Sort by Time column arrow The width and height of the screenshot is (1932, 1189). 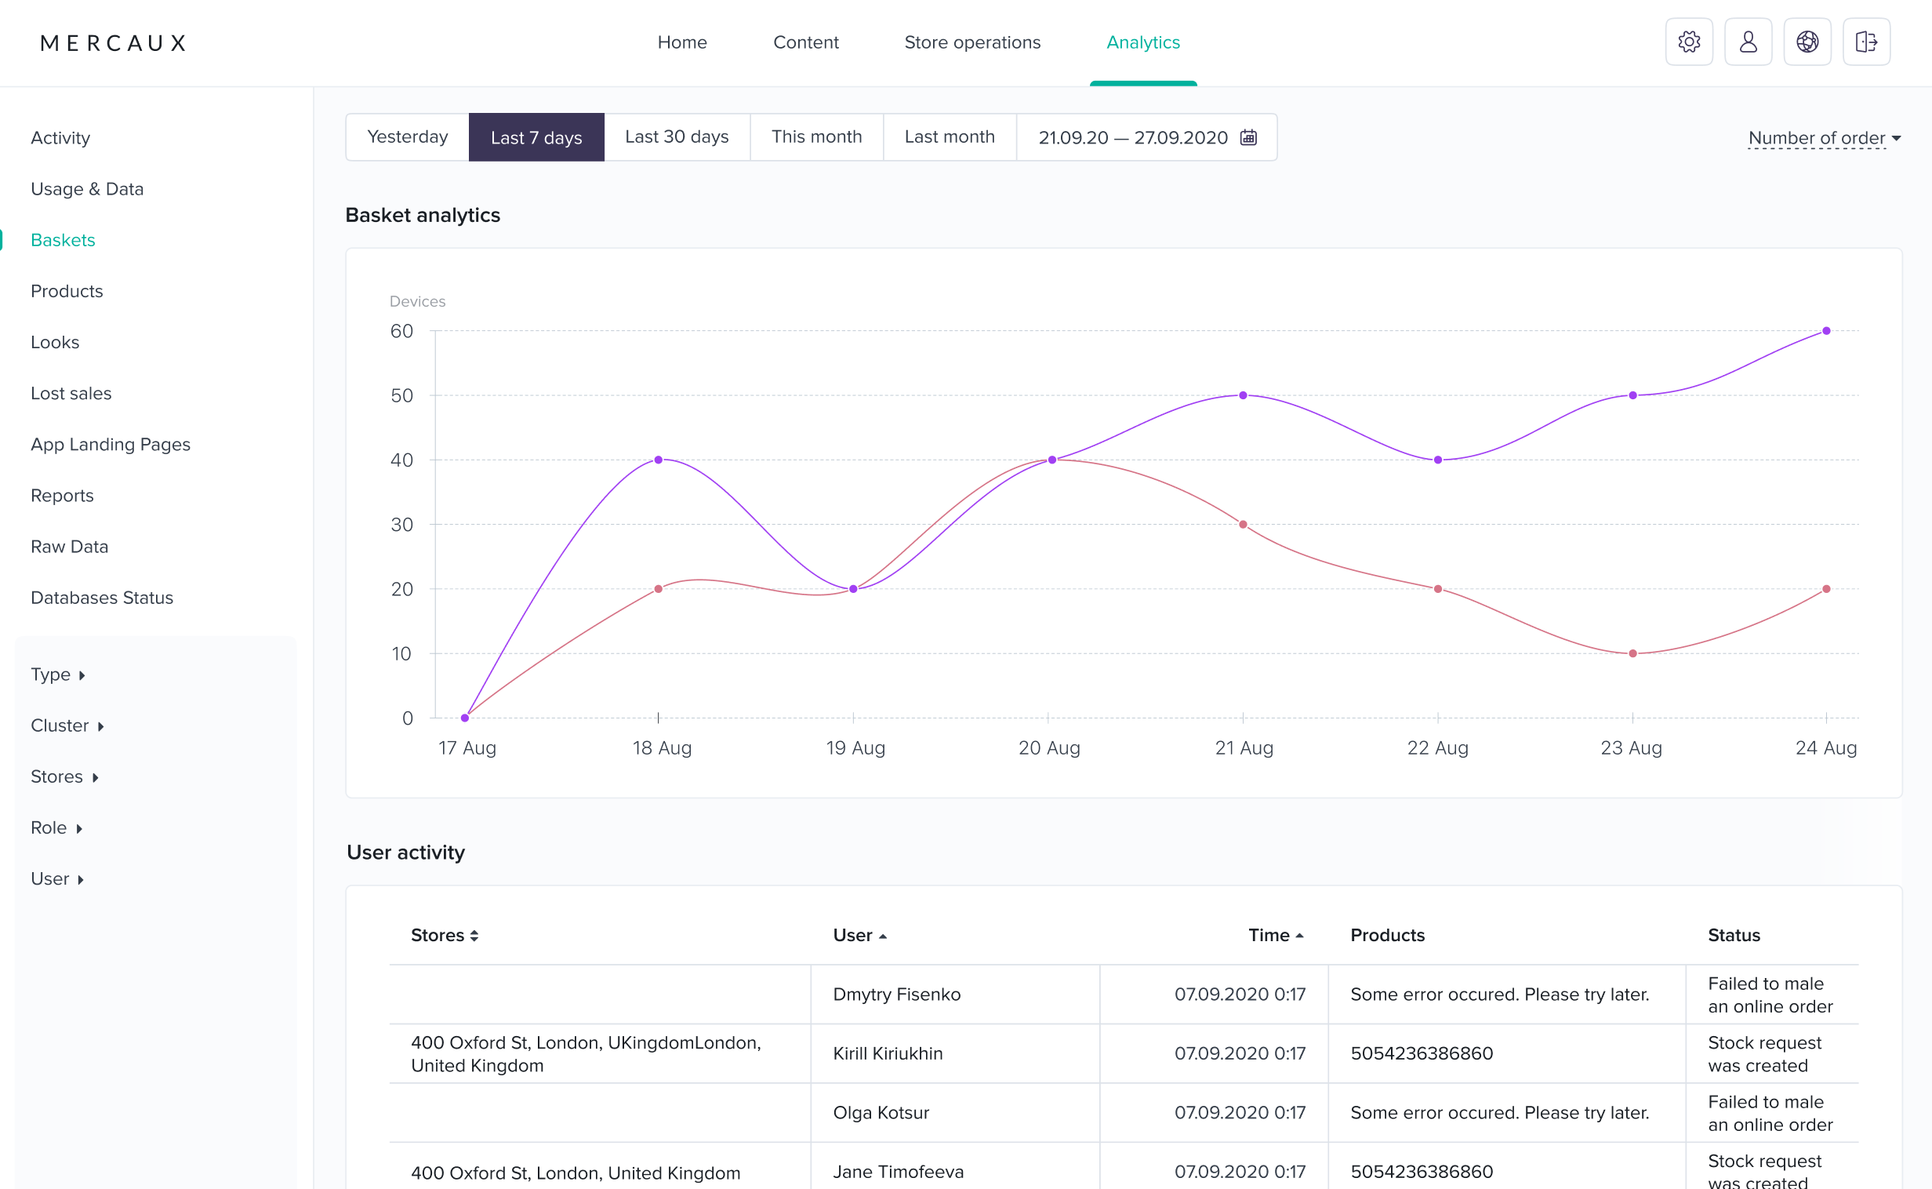point(1298,935)
